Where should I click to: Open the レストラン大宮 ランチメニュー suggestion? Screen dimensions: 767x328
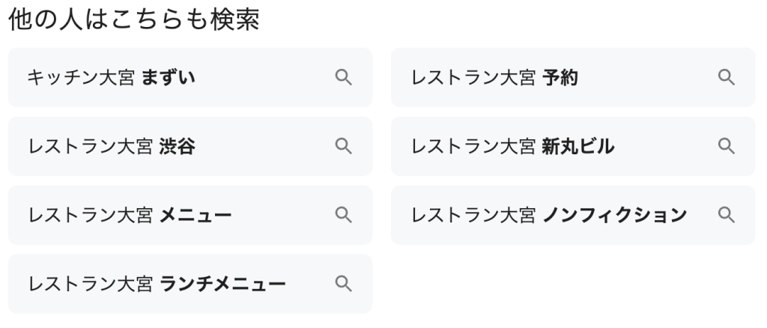click(x=157, y=284)
